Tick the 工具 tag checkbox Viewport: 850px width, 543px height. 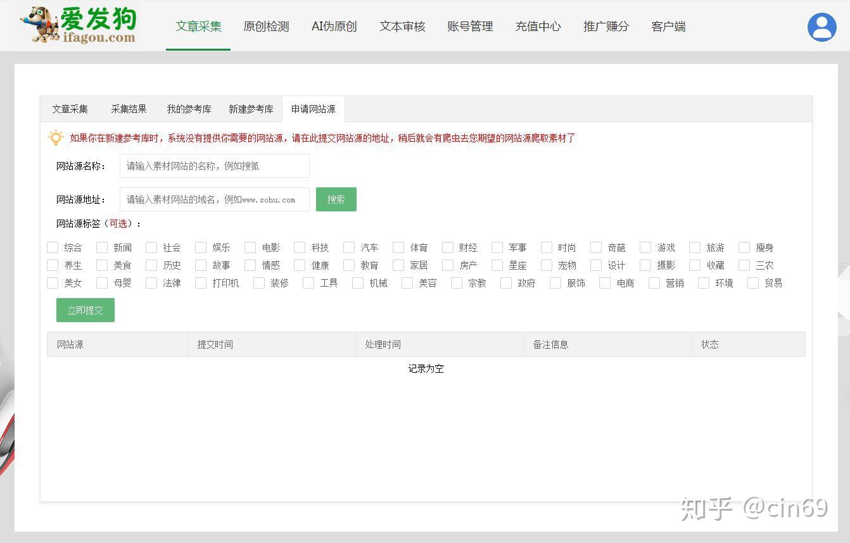[308, 283]
